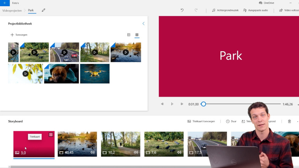Click Titelkaart toevoegen in storyboard
The image size is (299, 168).
(201, 121)
